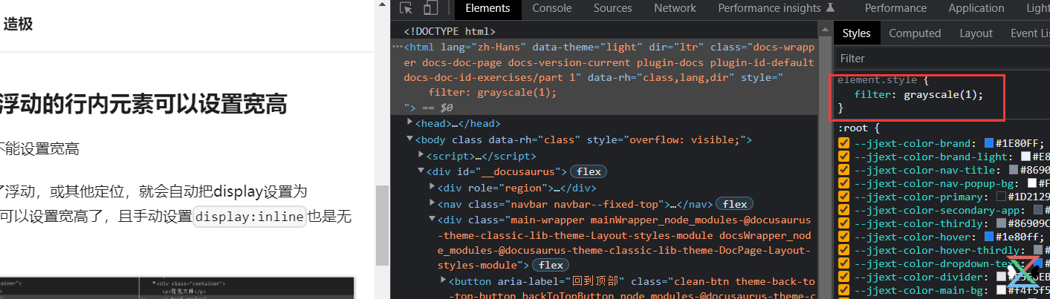This screenshot has height=299, width=1050.
Task: Click the display:inline code snippet
Action: pos(250,217)
